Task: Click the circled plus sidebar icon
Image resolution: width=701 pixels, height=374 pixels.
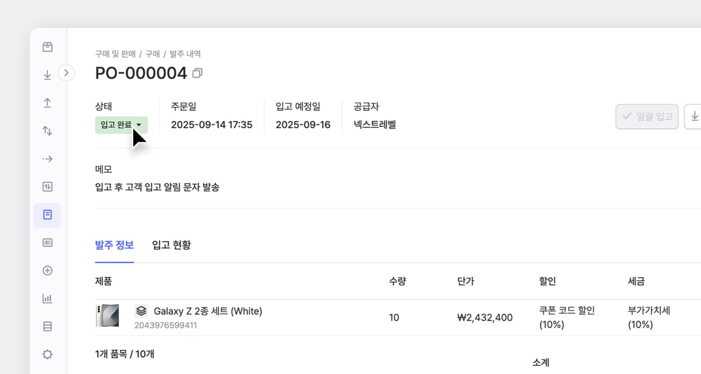Action: [47, 271]
